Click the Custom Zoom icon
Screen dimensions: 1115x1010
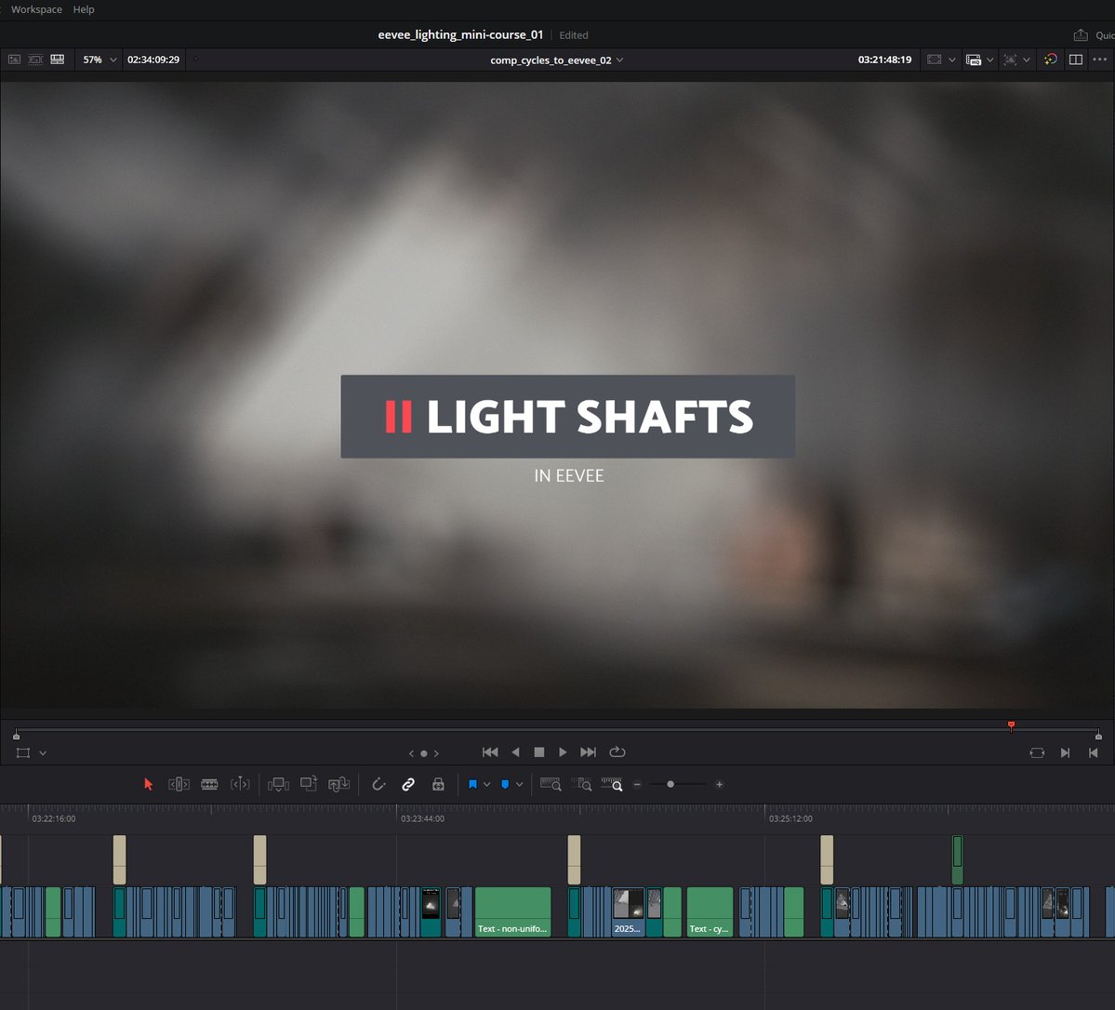point(612,784)
